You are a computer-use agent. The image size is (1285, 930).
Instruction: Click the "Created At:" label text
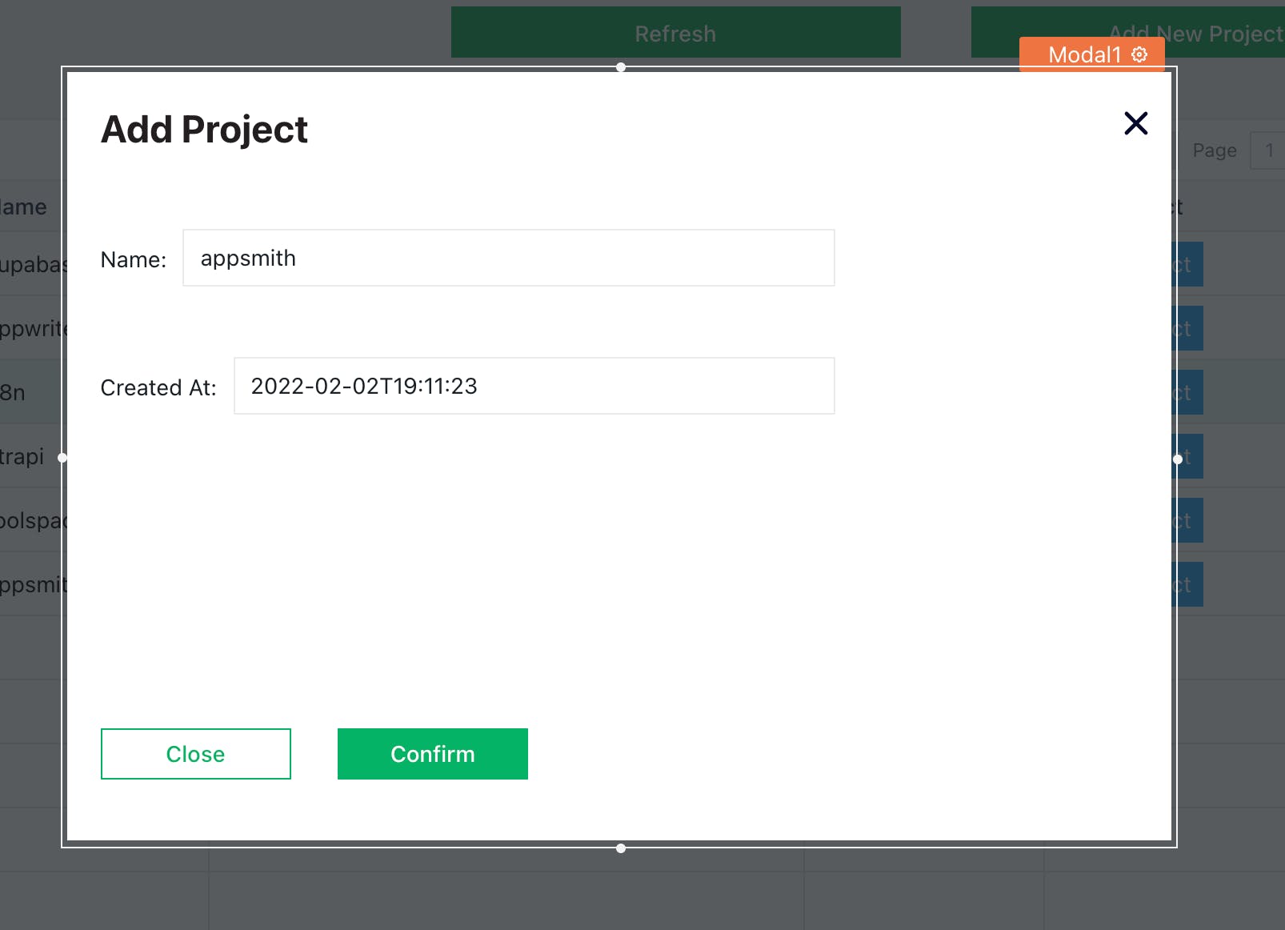(158, 388)
